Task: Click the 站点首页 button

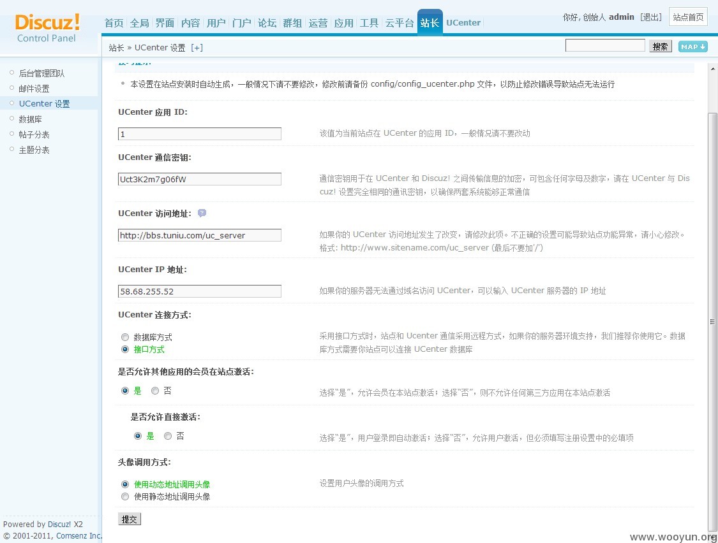Action: tap(688, 17)
